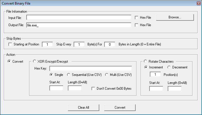Enable Hex File for the input file
The width and height of the screenshot is (202, 115).
point(136,18)
